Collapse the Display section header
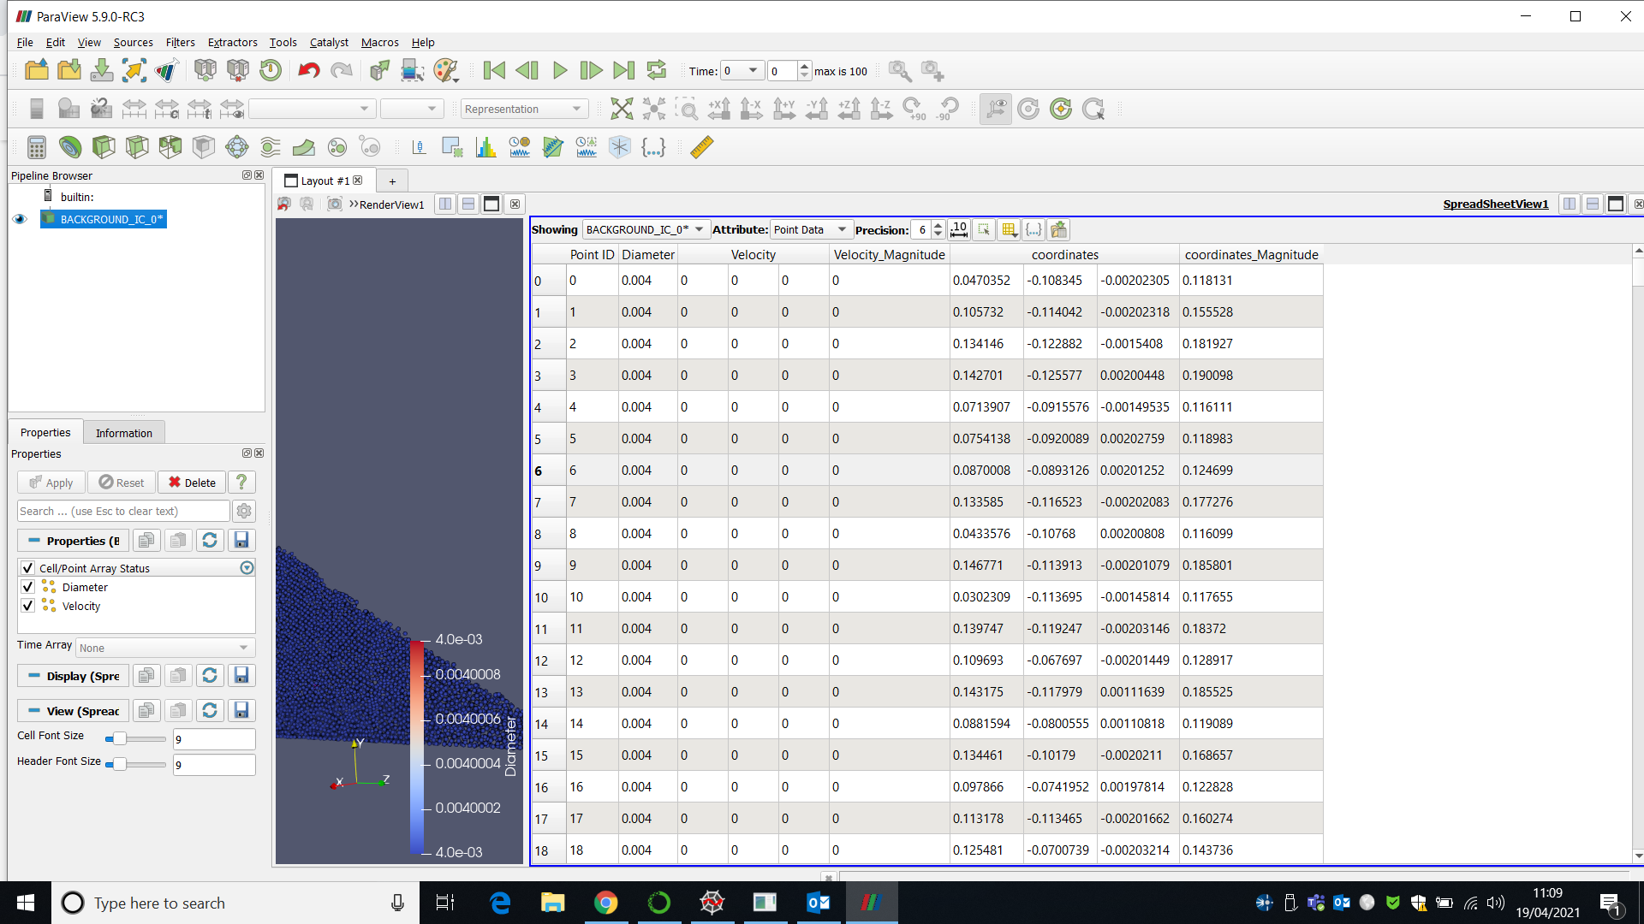 click(x=74, y=676)
